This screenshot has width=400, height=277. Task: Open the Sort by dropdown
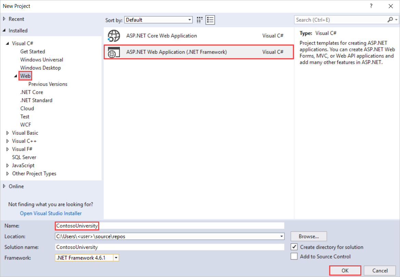(x=189, y=20)
